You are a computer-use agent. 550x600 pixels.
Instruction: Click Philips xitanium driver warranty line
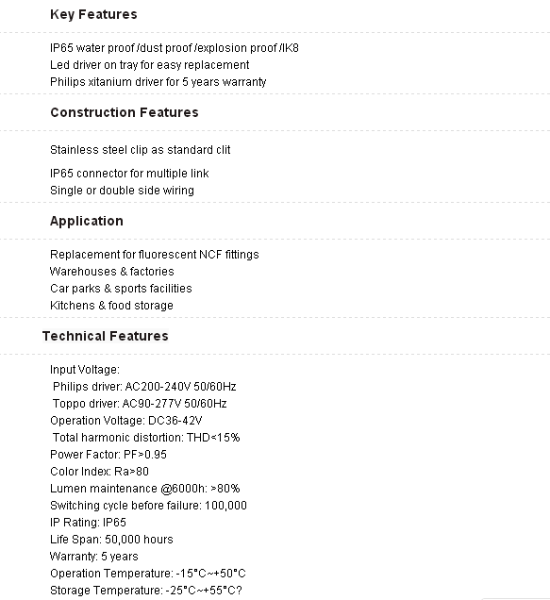click(x=158, y=82)
